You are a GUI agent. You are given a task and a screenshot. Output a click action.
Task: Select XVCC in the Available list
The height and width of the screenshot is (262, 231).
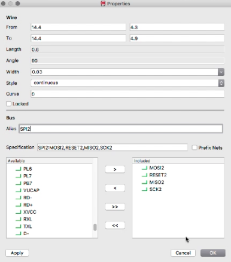point(30,212)
